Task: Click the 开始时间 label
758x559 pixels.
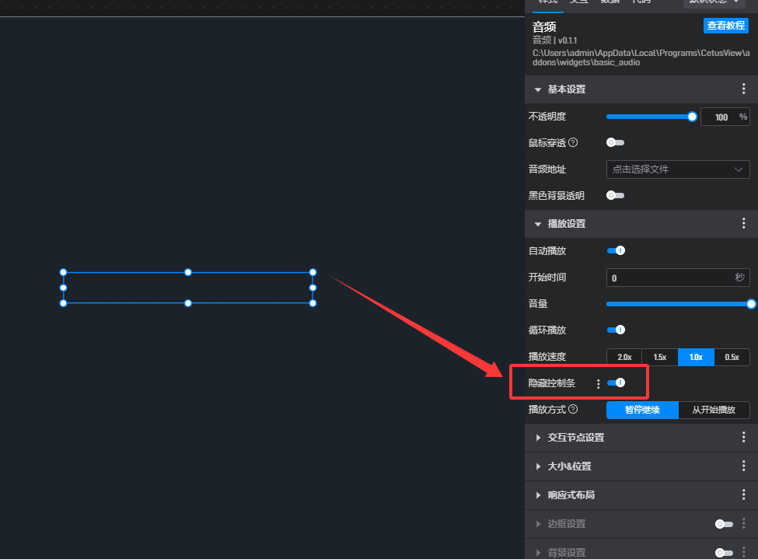Action: (547, 277)
